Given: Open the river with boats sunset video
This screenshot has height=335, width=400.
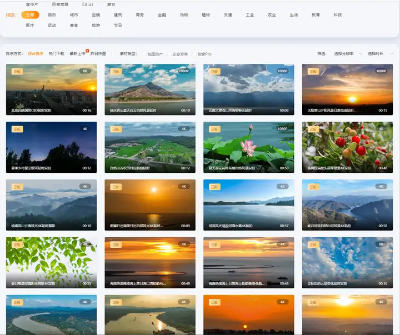Looking at the screenshot, I should point(150,315).
